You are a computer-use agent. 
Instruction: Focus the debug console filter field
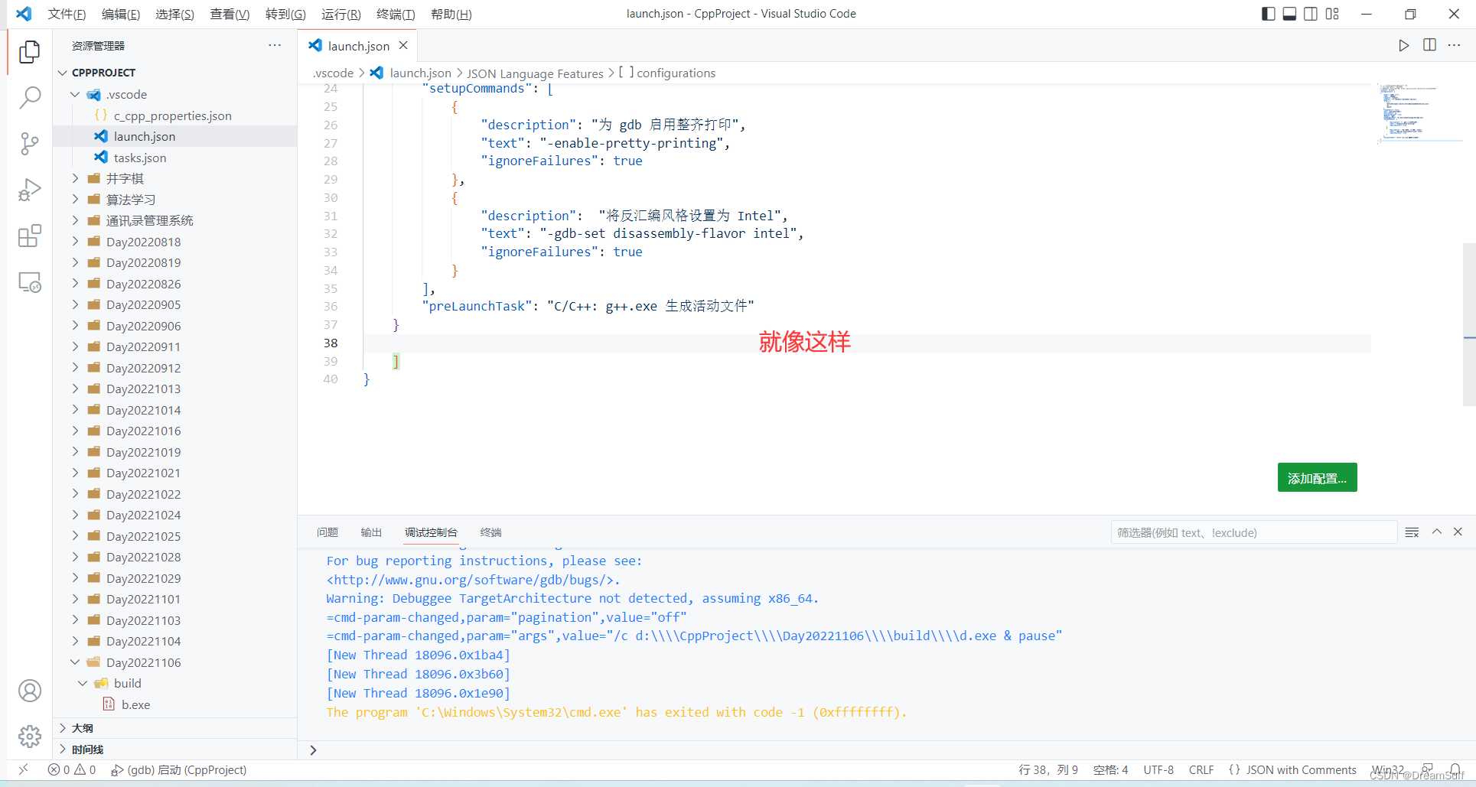pos(1253,532)
